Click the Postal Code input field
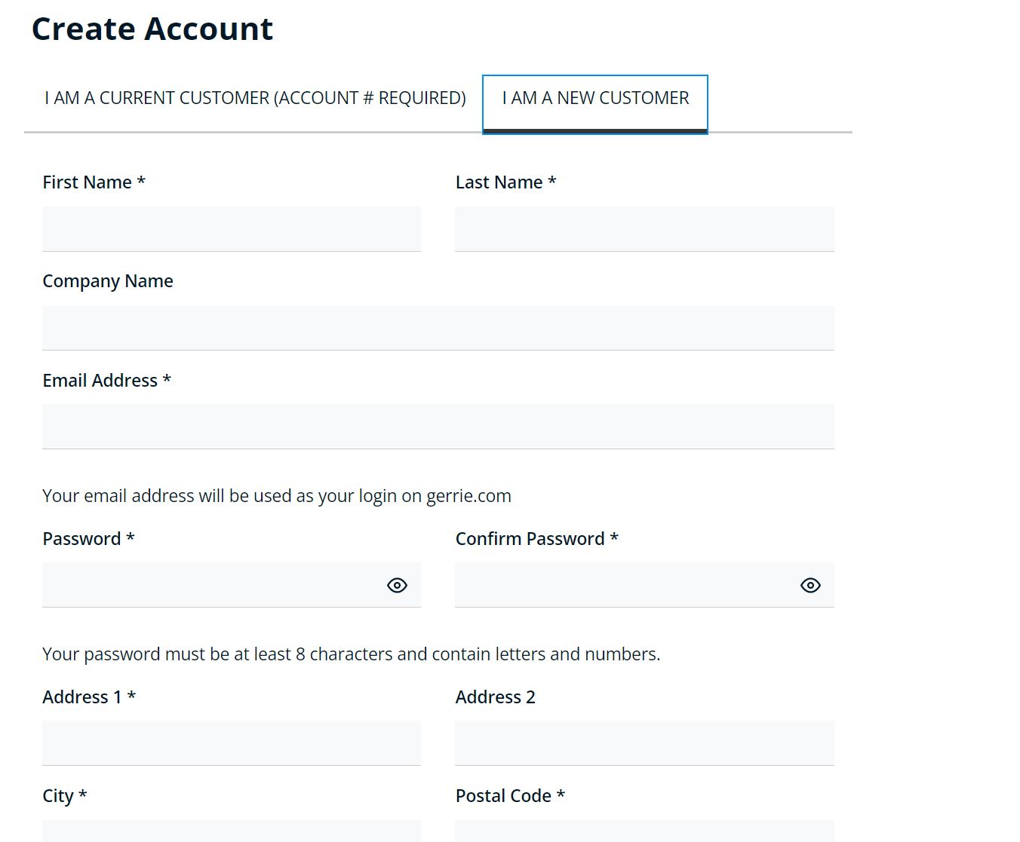Image resolution: width=1020 pixels, height=842 pixels. click(644, 831)
